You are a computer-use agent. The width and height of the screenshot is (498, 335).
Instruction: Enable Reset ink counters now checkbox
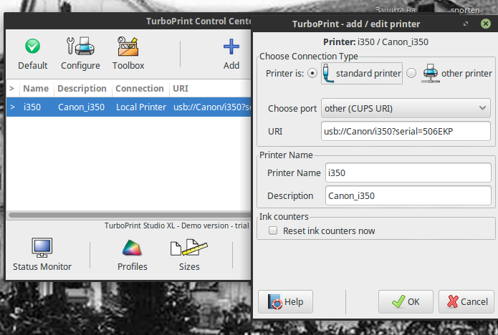[273, 230]
